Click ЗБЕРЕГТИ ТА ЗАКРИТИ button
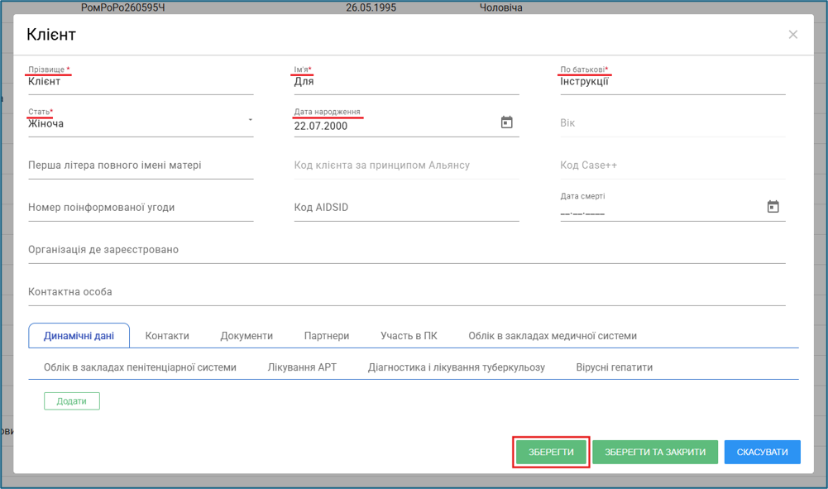Screen dimensions: 828x489 click(x=655, y=452)
